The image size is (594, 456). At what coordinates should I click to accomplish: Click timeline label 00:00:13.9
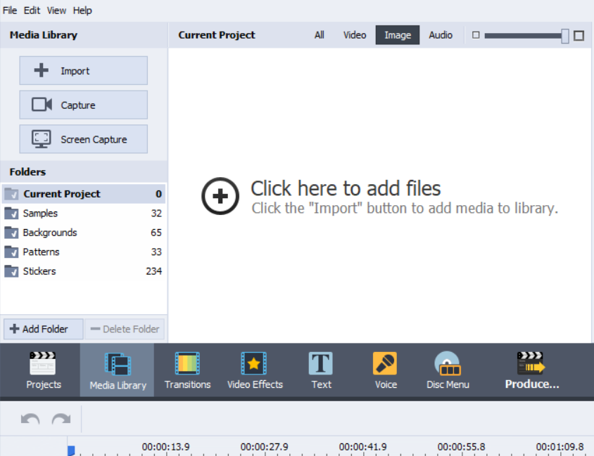165,447
